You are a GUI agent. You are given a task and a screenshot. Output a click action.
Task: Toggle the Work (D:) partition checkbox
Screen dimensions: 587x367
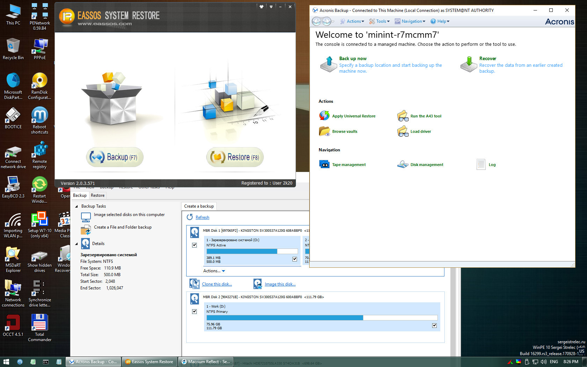click(434, 325)
